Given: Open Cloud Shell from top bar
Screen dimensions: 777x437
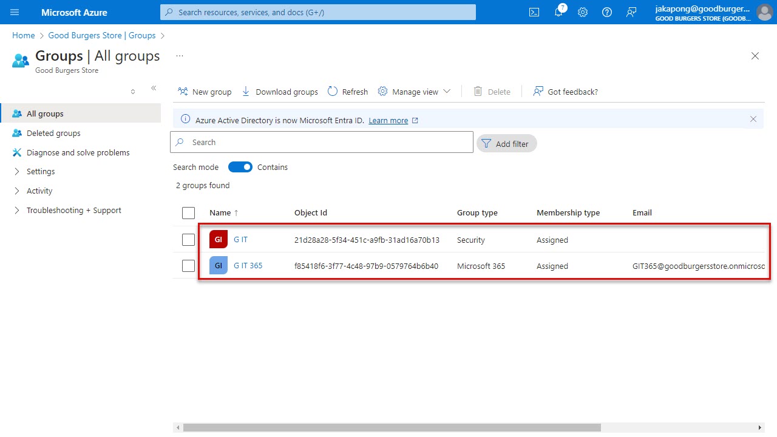Looking at the screenshot, I should (x=534, y=12).
